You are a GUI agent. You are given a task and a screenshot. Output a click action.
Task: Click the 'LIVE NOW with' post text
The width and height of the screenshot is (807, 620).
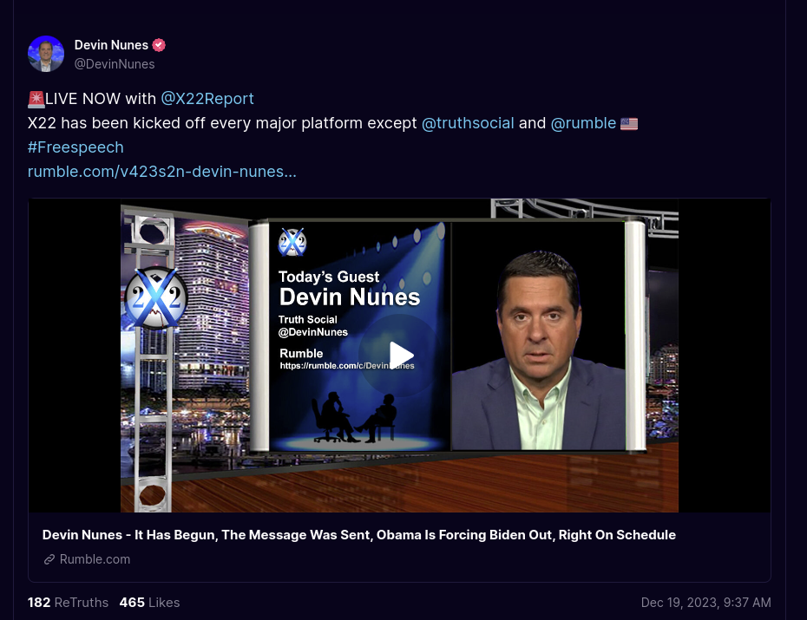point(101,99)
